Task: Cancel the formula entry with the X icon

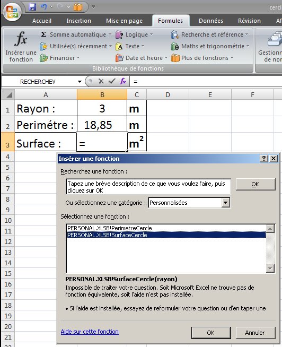Action: 101,81
